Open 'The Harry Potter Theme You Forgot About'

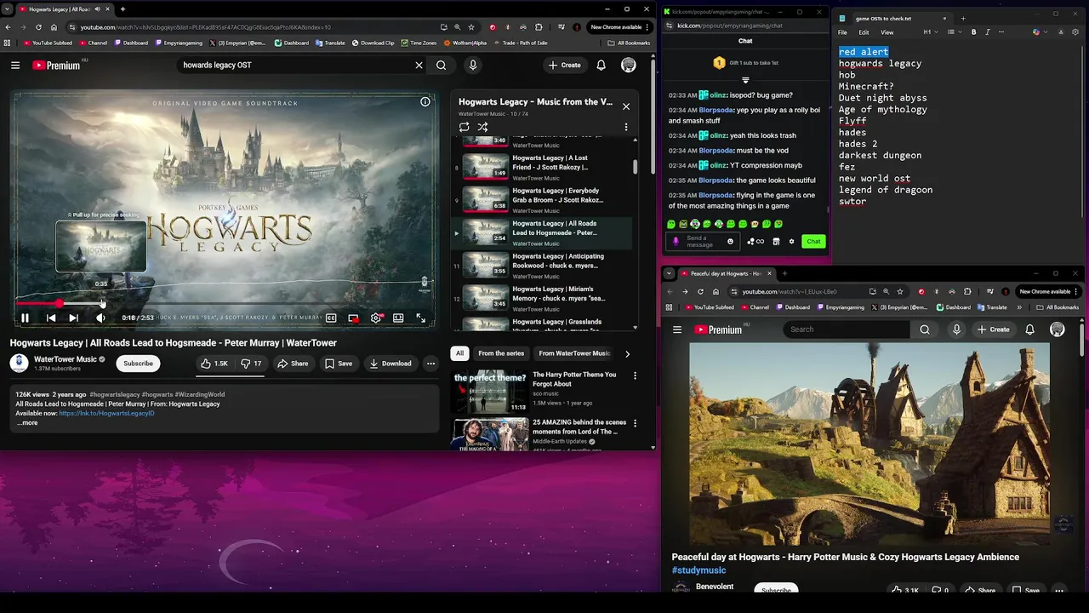pos(574,379)
